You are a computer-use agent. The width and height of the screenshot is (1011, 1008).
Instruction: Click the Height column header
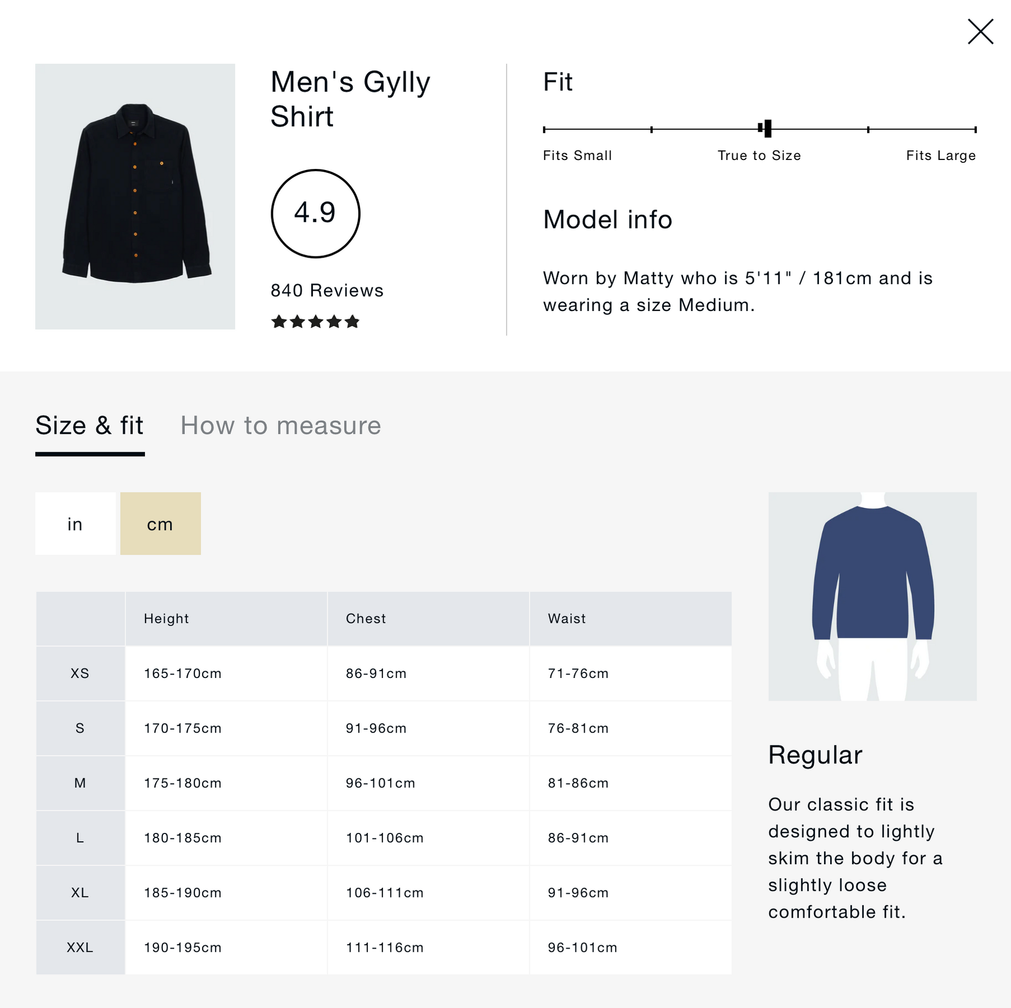(x=166, y=618)
